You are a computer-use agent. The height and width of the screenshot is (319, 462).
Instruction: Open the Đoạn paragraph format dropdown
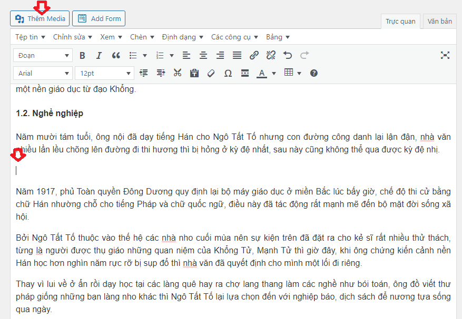[x=43, y=55]
